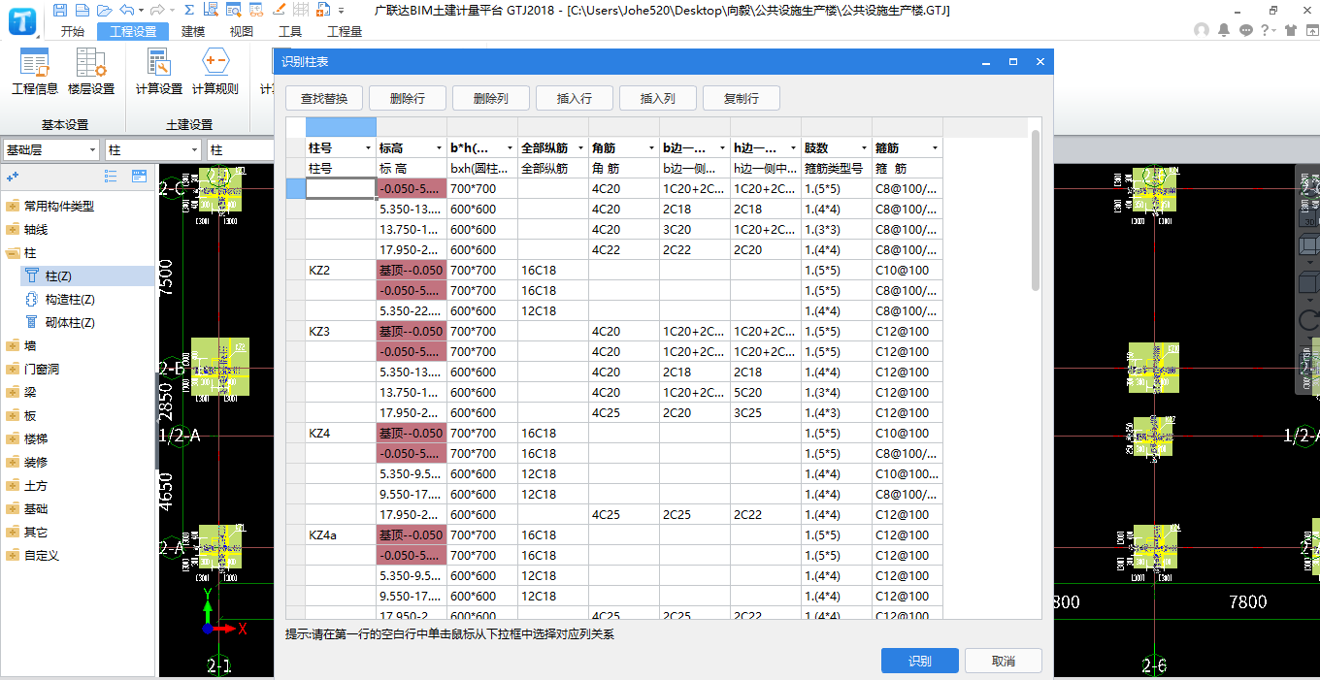Click the New file icon in the quick access toolbar
The width and height of the screenshot is (1320, 680).
82,10
